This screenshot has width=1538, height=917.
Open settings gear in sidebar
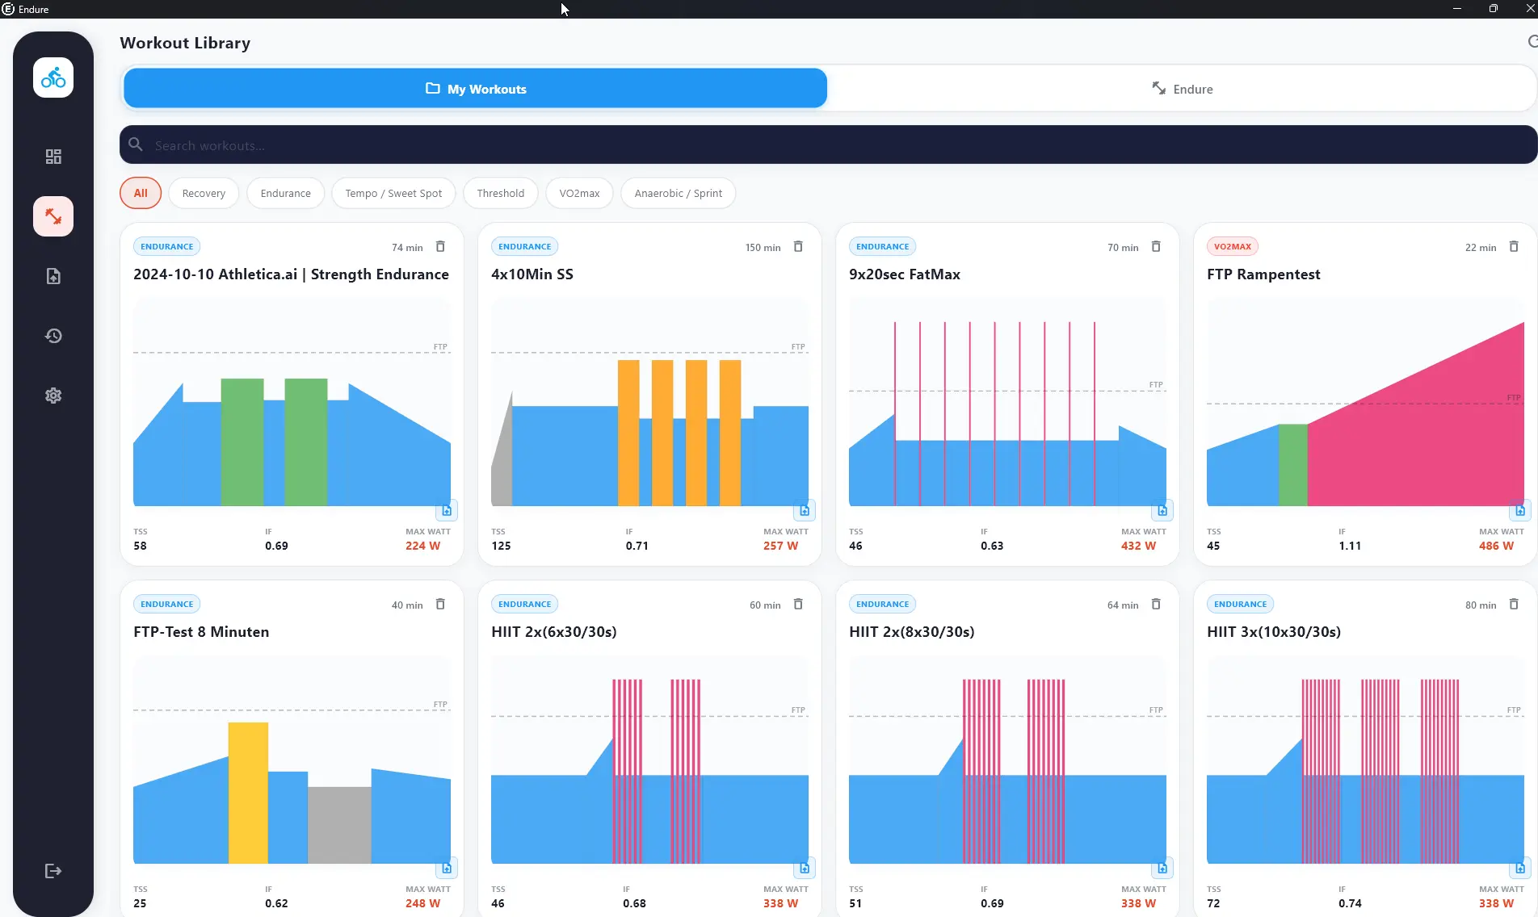coord(53,396)
